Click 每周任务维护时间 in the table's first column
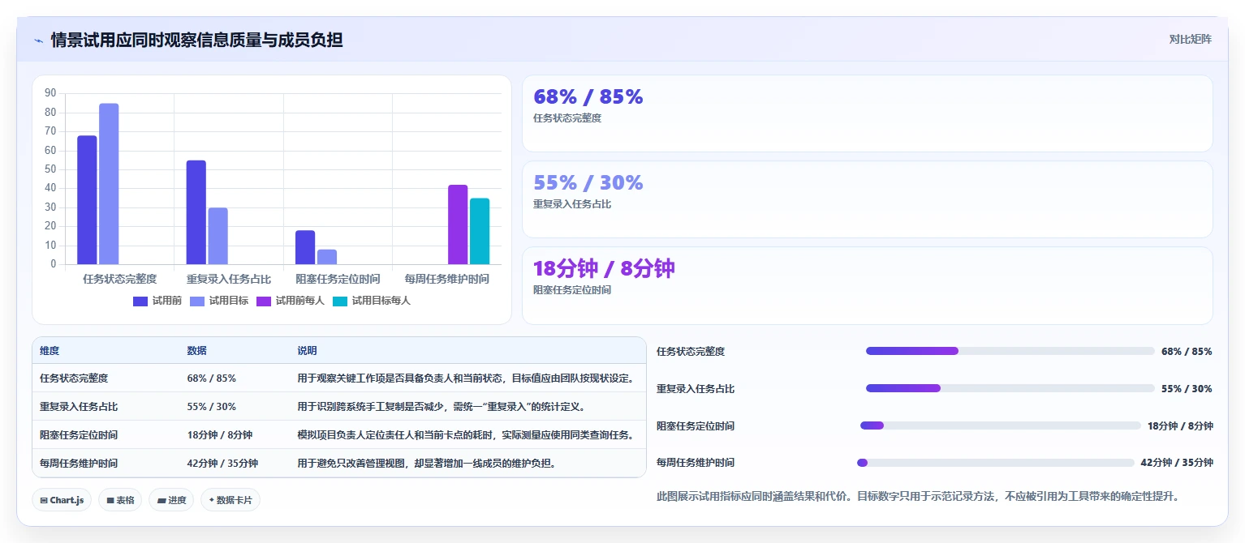 click(79, 464)
